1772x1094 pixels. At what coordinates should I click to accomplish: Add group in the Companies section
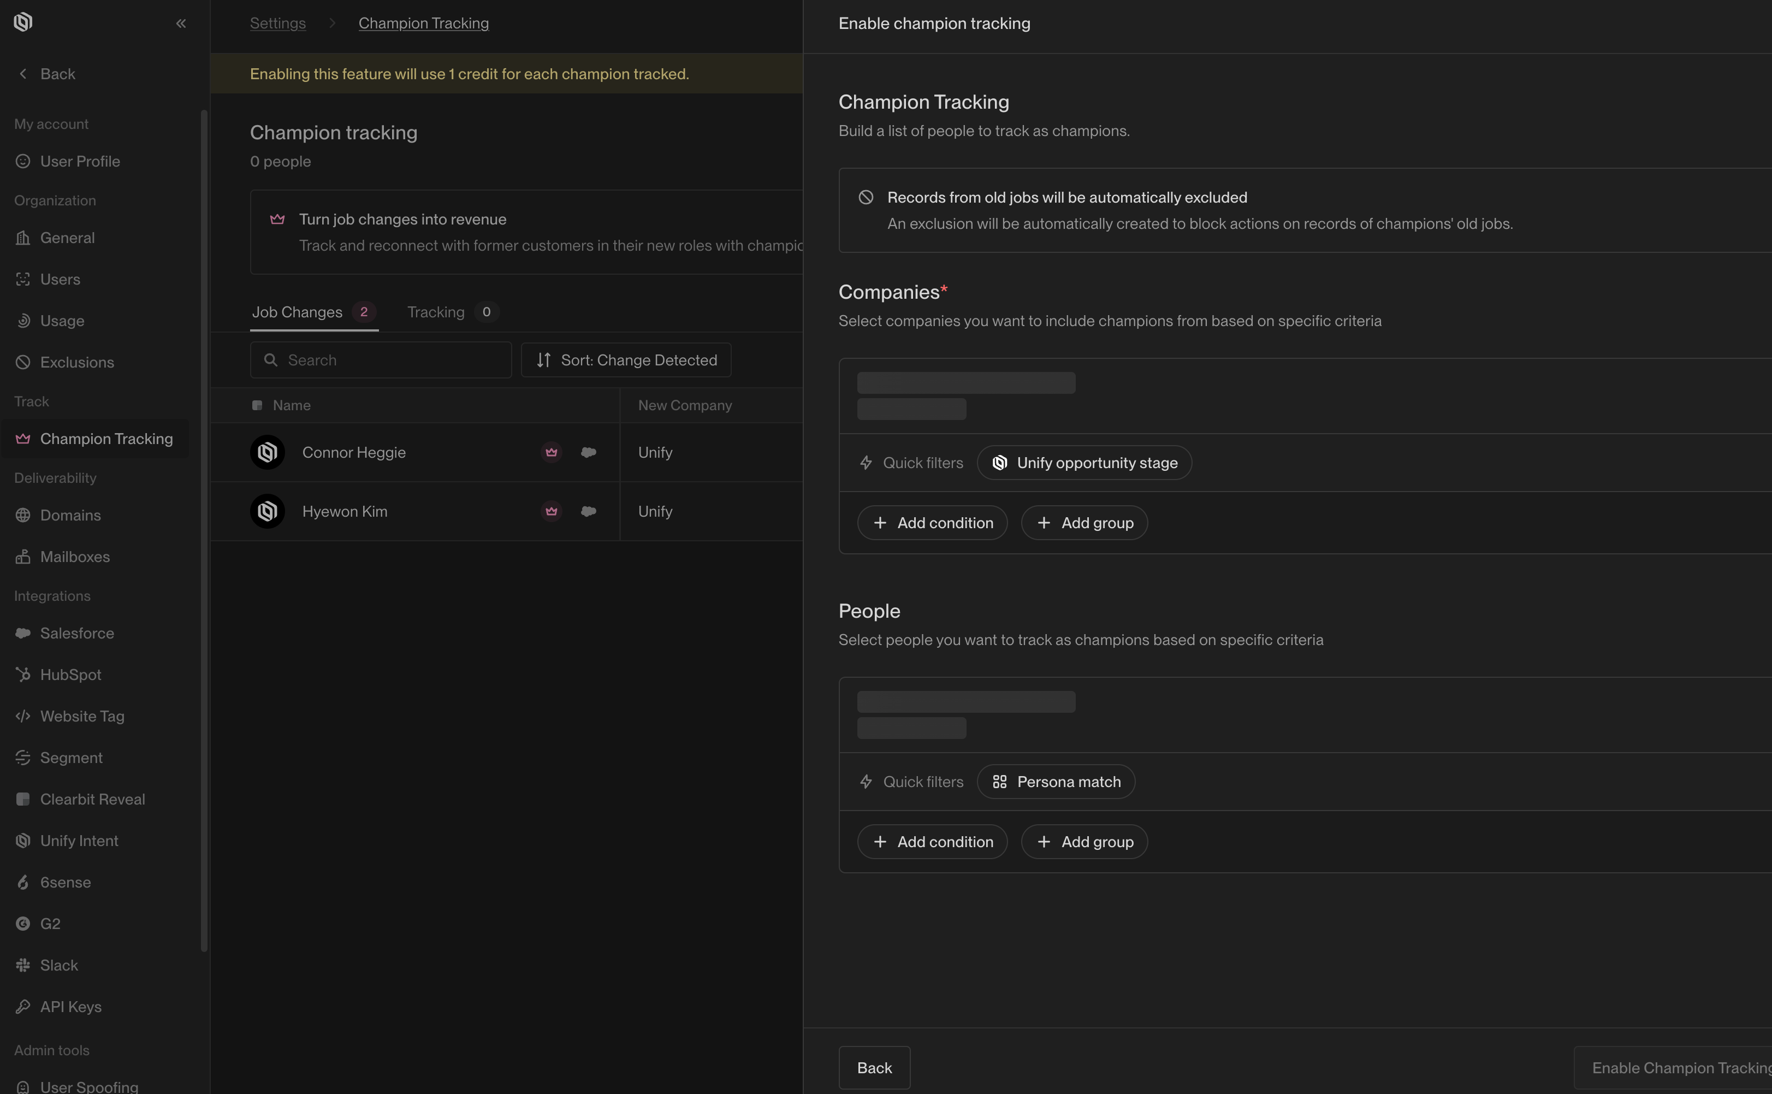click(x=1084, y=522)
